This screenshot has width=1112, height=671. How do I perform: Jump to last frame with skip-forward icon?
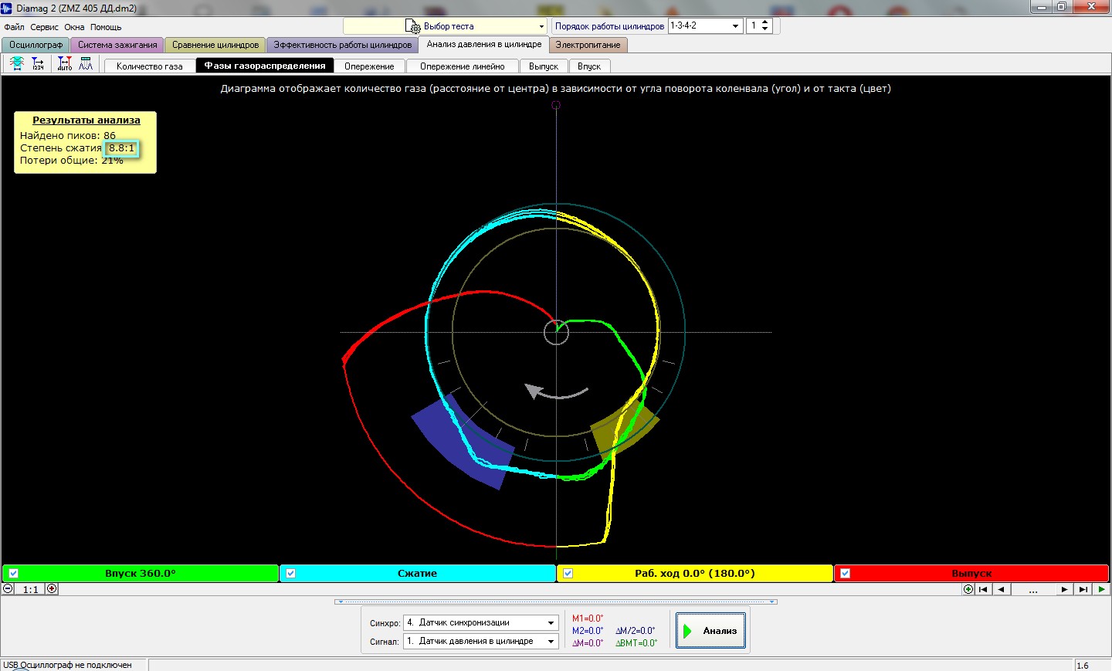(x=1083, y=589)
